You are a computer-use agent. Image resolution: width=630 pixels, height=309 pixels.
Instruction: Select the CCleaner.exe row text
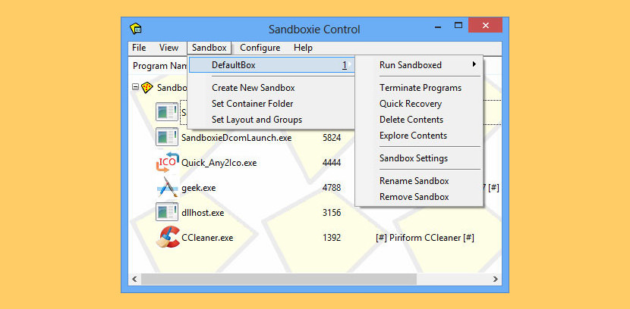(207, 238)
